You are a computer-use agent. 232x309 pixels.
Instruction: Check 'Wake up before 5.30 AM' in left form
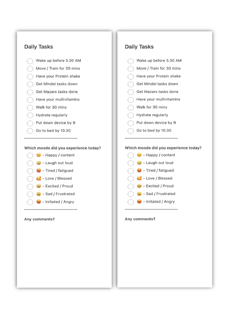pyautogui.click(x=30, y=61)
